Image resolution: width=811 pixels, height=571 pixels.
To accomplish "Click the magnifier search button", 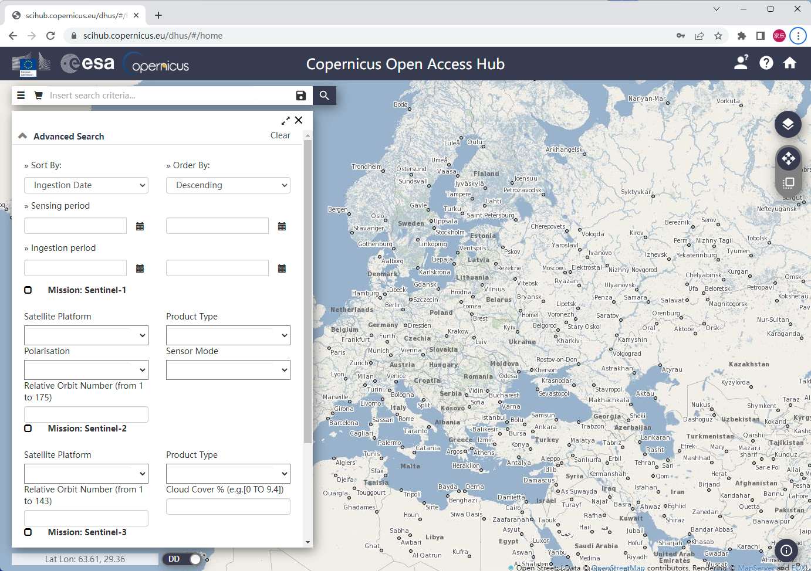I will click(x=325, y=96).
